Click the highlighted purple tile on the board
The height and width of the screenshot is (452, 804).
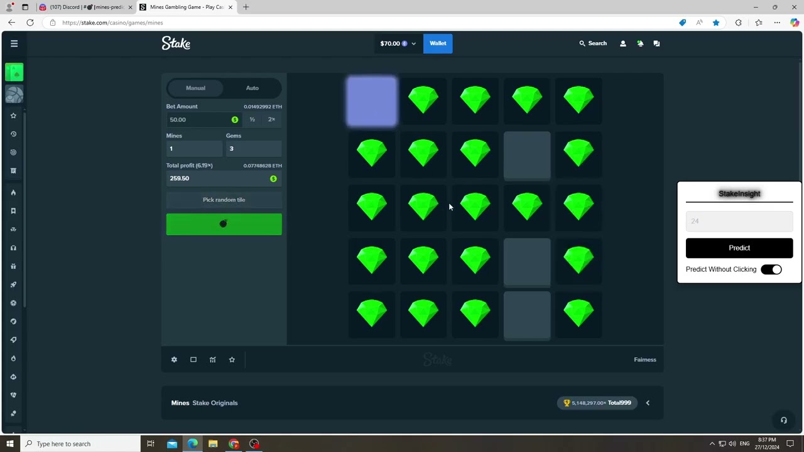[x=372, y=101]
